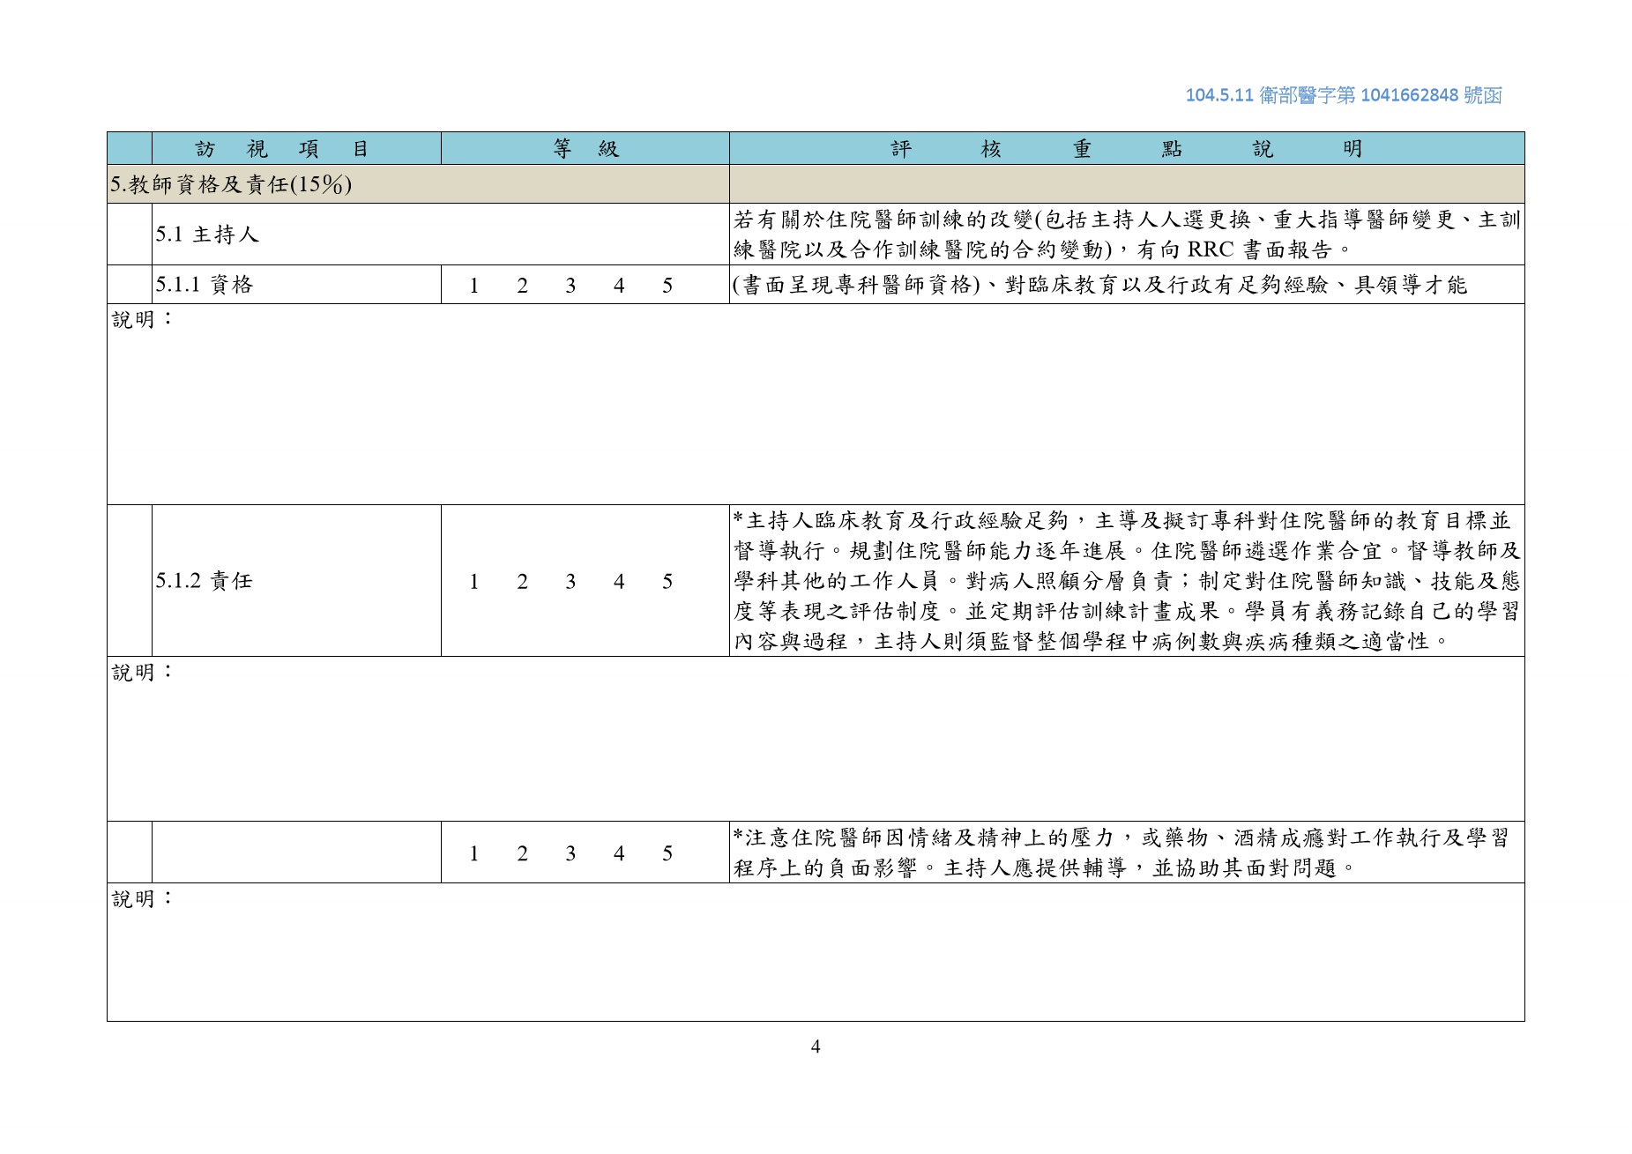
Task: Click the header reference 104.5.11 衛部醫字第 1041662848 號函
Action: (x=1344, y=95)
